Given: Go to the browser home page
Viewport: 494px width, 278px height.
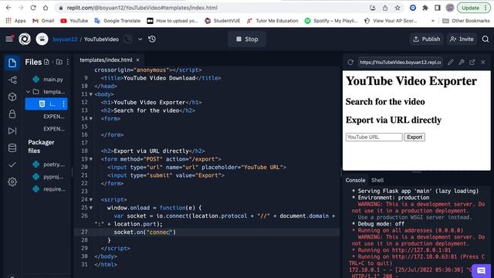Looking at the screenshot, I should pyautogui.click(x=46, y=8).
